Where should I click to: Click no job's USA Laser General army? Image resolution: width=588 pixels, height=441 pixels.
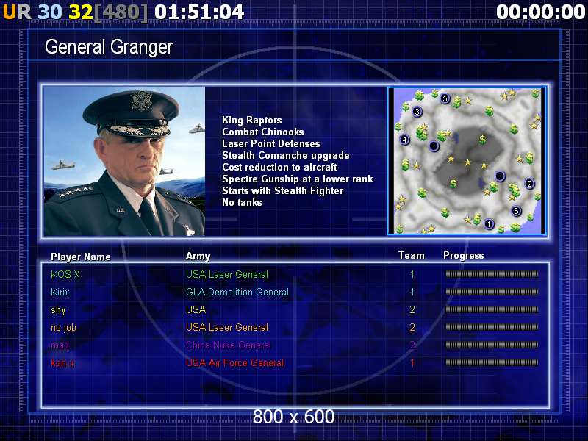pos(227,327)
